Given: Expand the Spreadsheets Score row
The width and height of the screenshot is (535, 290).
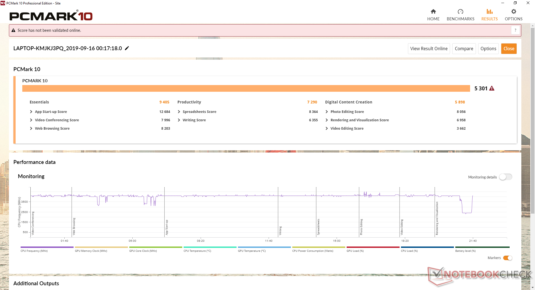Looking at the screenshot, I should 179,112.
